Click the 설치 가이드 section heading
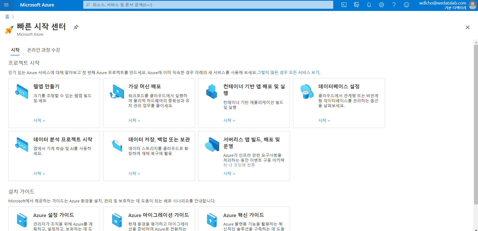Screen dimensions: 478x231 point(21,191)
